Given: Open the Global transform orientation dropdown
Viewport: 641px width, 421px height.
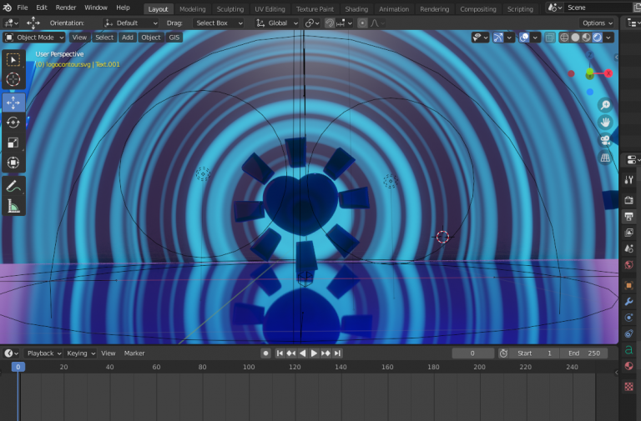Looking at the screenshot, I should tap(277, 23).
